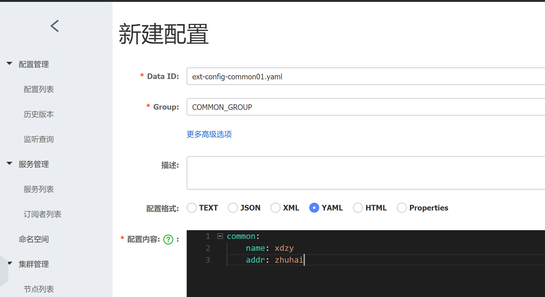Open 订阅者列表 in sidebar

(x=43, y=214)
